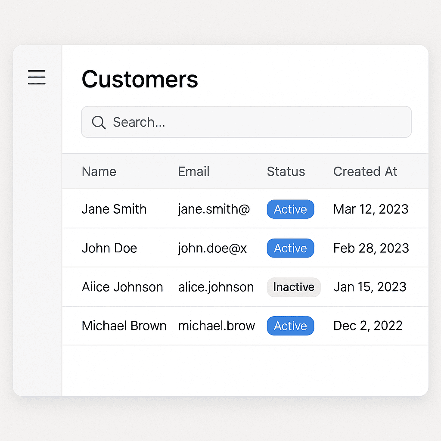The image size is (441, 441).
Task: Sort by the Created At column
Action: click(365, 171)
